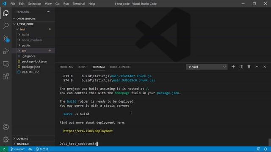This screenshot has height=152, width=271.
Task: Open package-lock.json file
Action: (x=33, y=61)
